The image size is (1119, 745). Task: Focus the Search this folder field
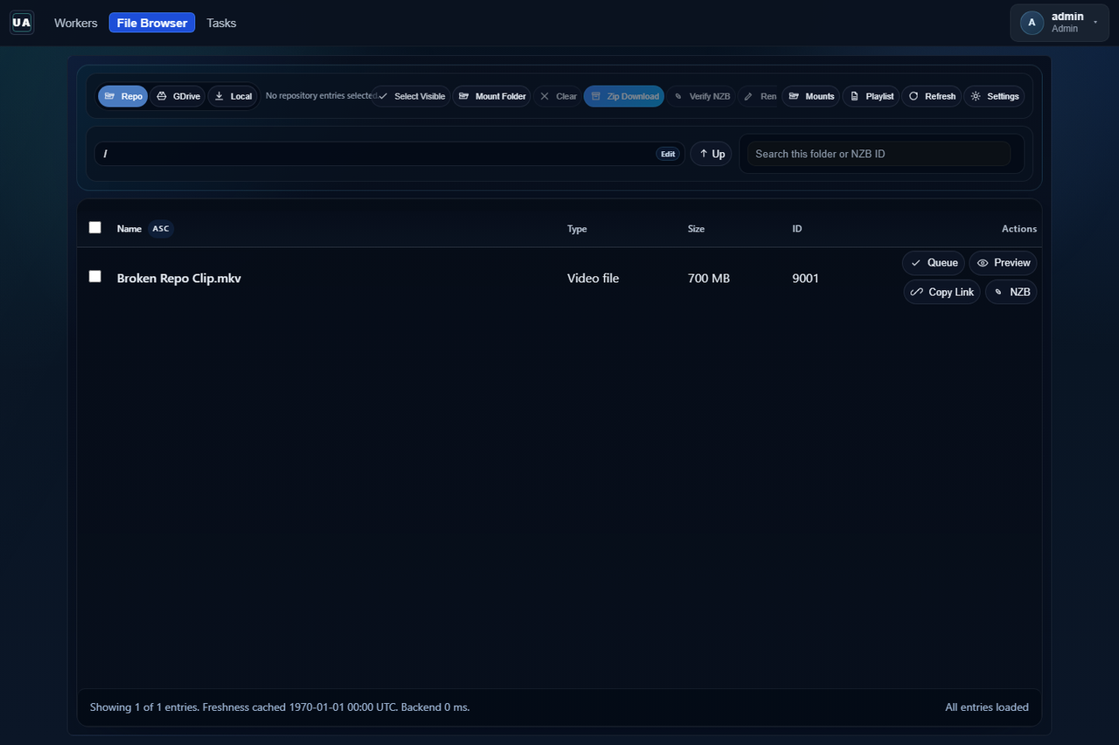coord(879,154)
